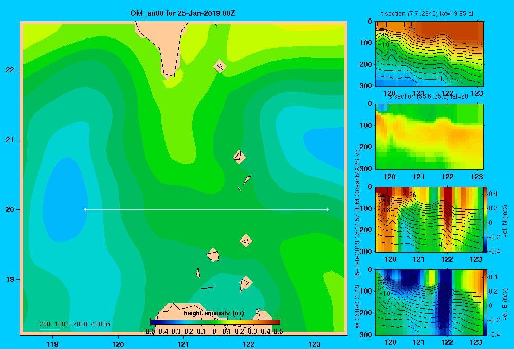
Task: Click the 14 contour label in t section
Action: [439, 79]
